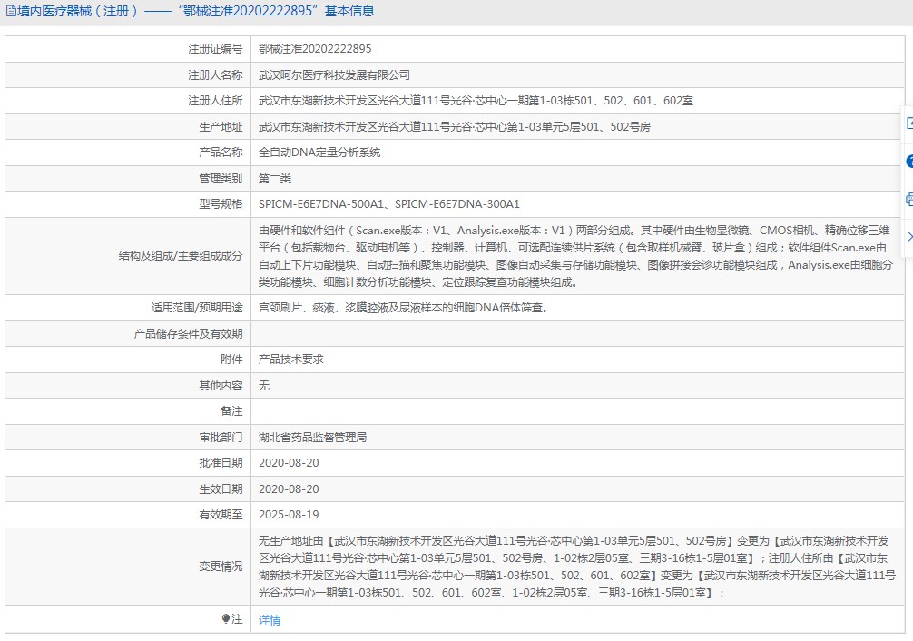This screenshot has height=641, width=913.
Task: Click the registrant address value ending 602室
Action: tap(476, 101)
